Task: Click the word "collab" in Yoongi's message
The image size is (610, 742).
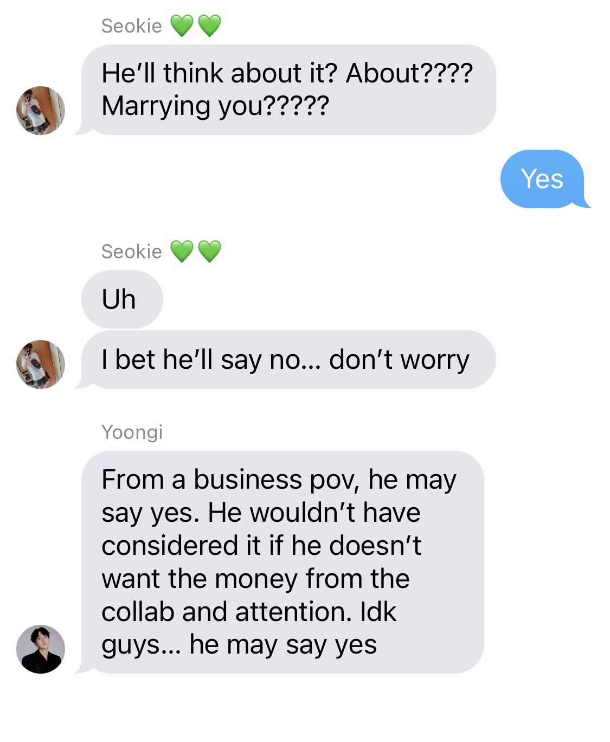Action: click(x=138, y=611)
